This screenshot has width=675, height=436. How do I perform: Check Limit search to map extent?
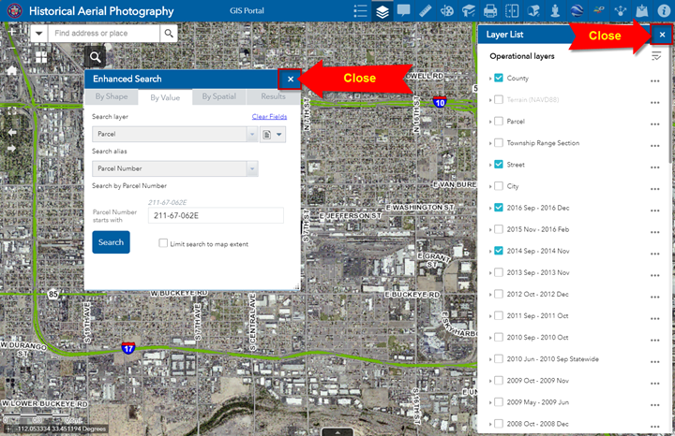163,243
